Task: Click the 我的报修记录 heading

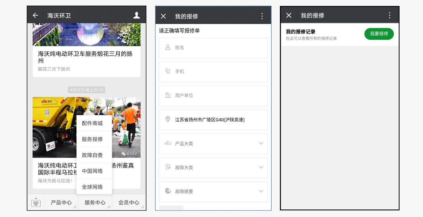Action: [x=301, y=32]
